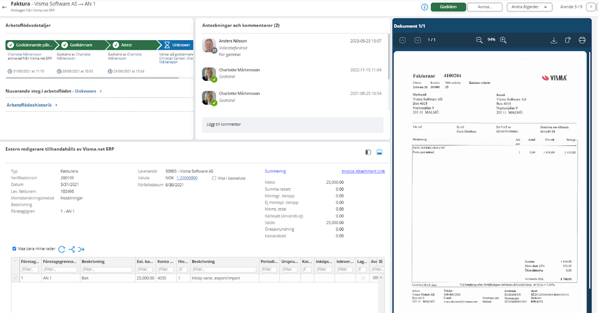This screenshot has height=313, width=598.
Task: Select the Godkännare workflow step
Action: click(x=81, y=45)
